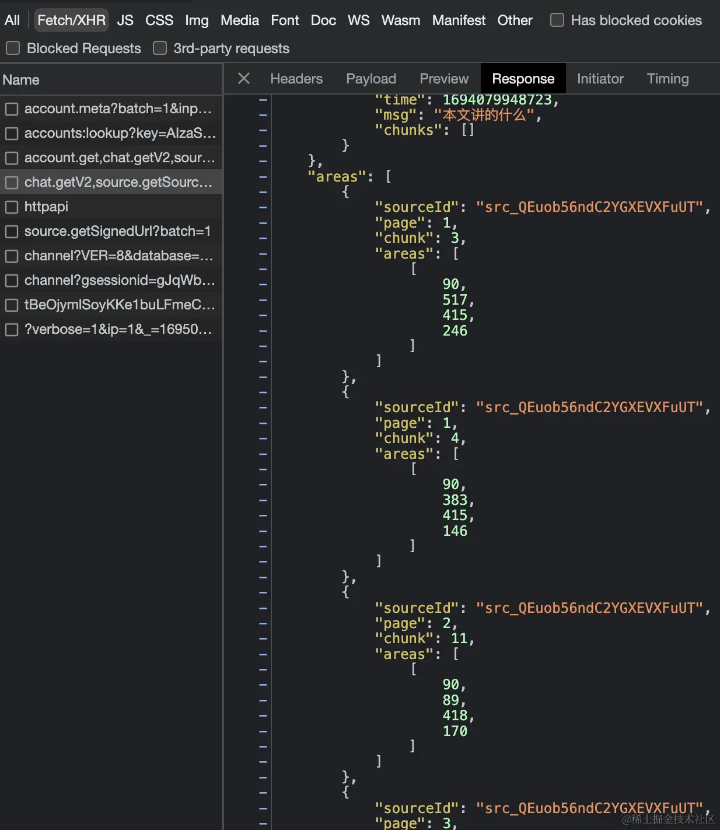Select the tBeOjymlSoyKKe1buLFmeC request
Image resolution: width=720 pixels, height=830 pixels.
pyautogui.click(x=111, y=305)
